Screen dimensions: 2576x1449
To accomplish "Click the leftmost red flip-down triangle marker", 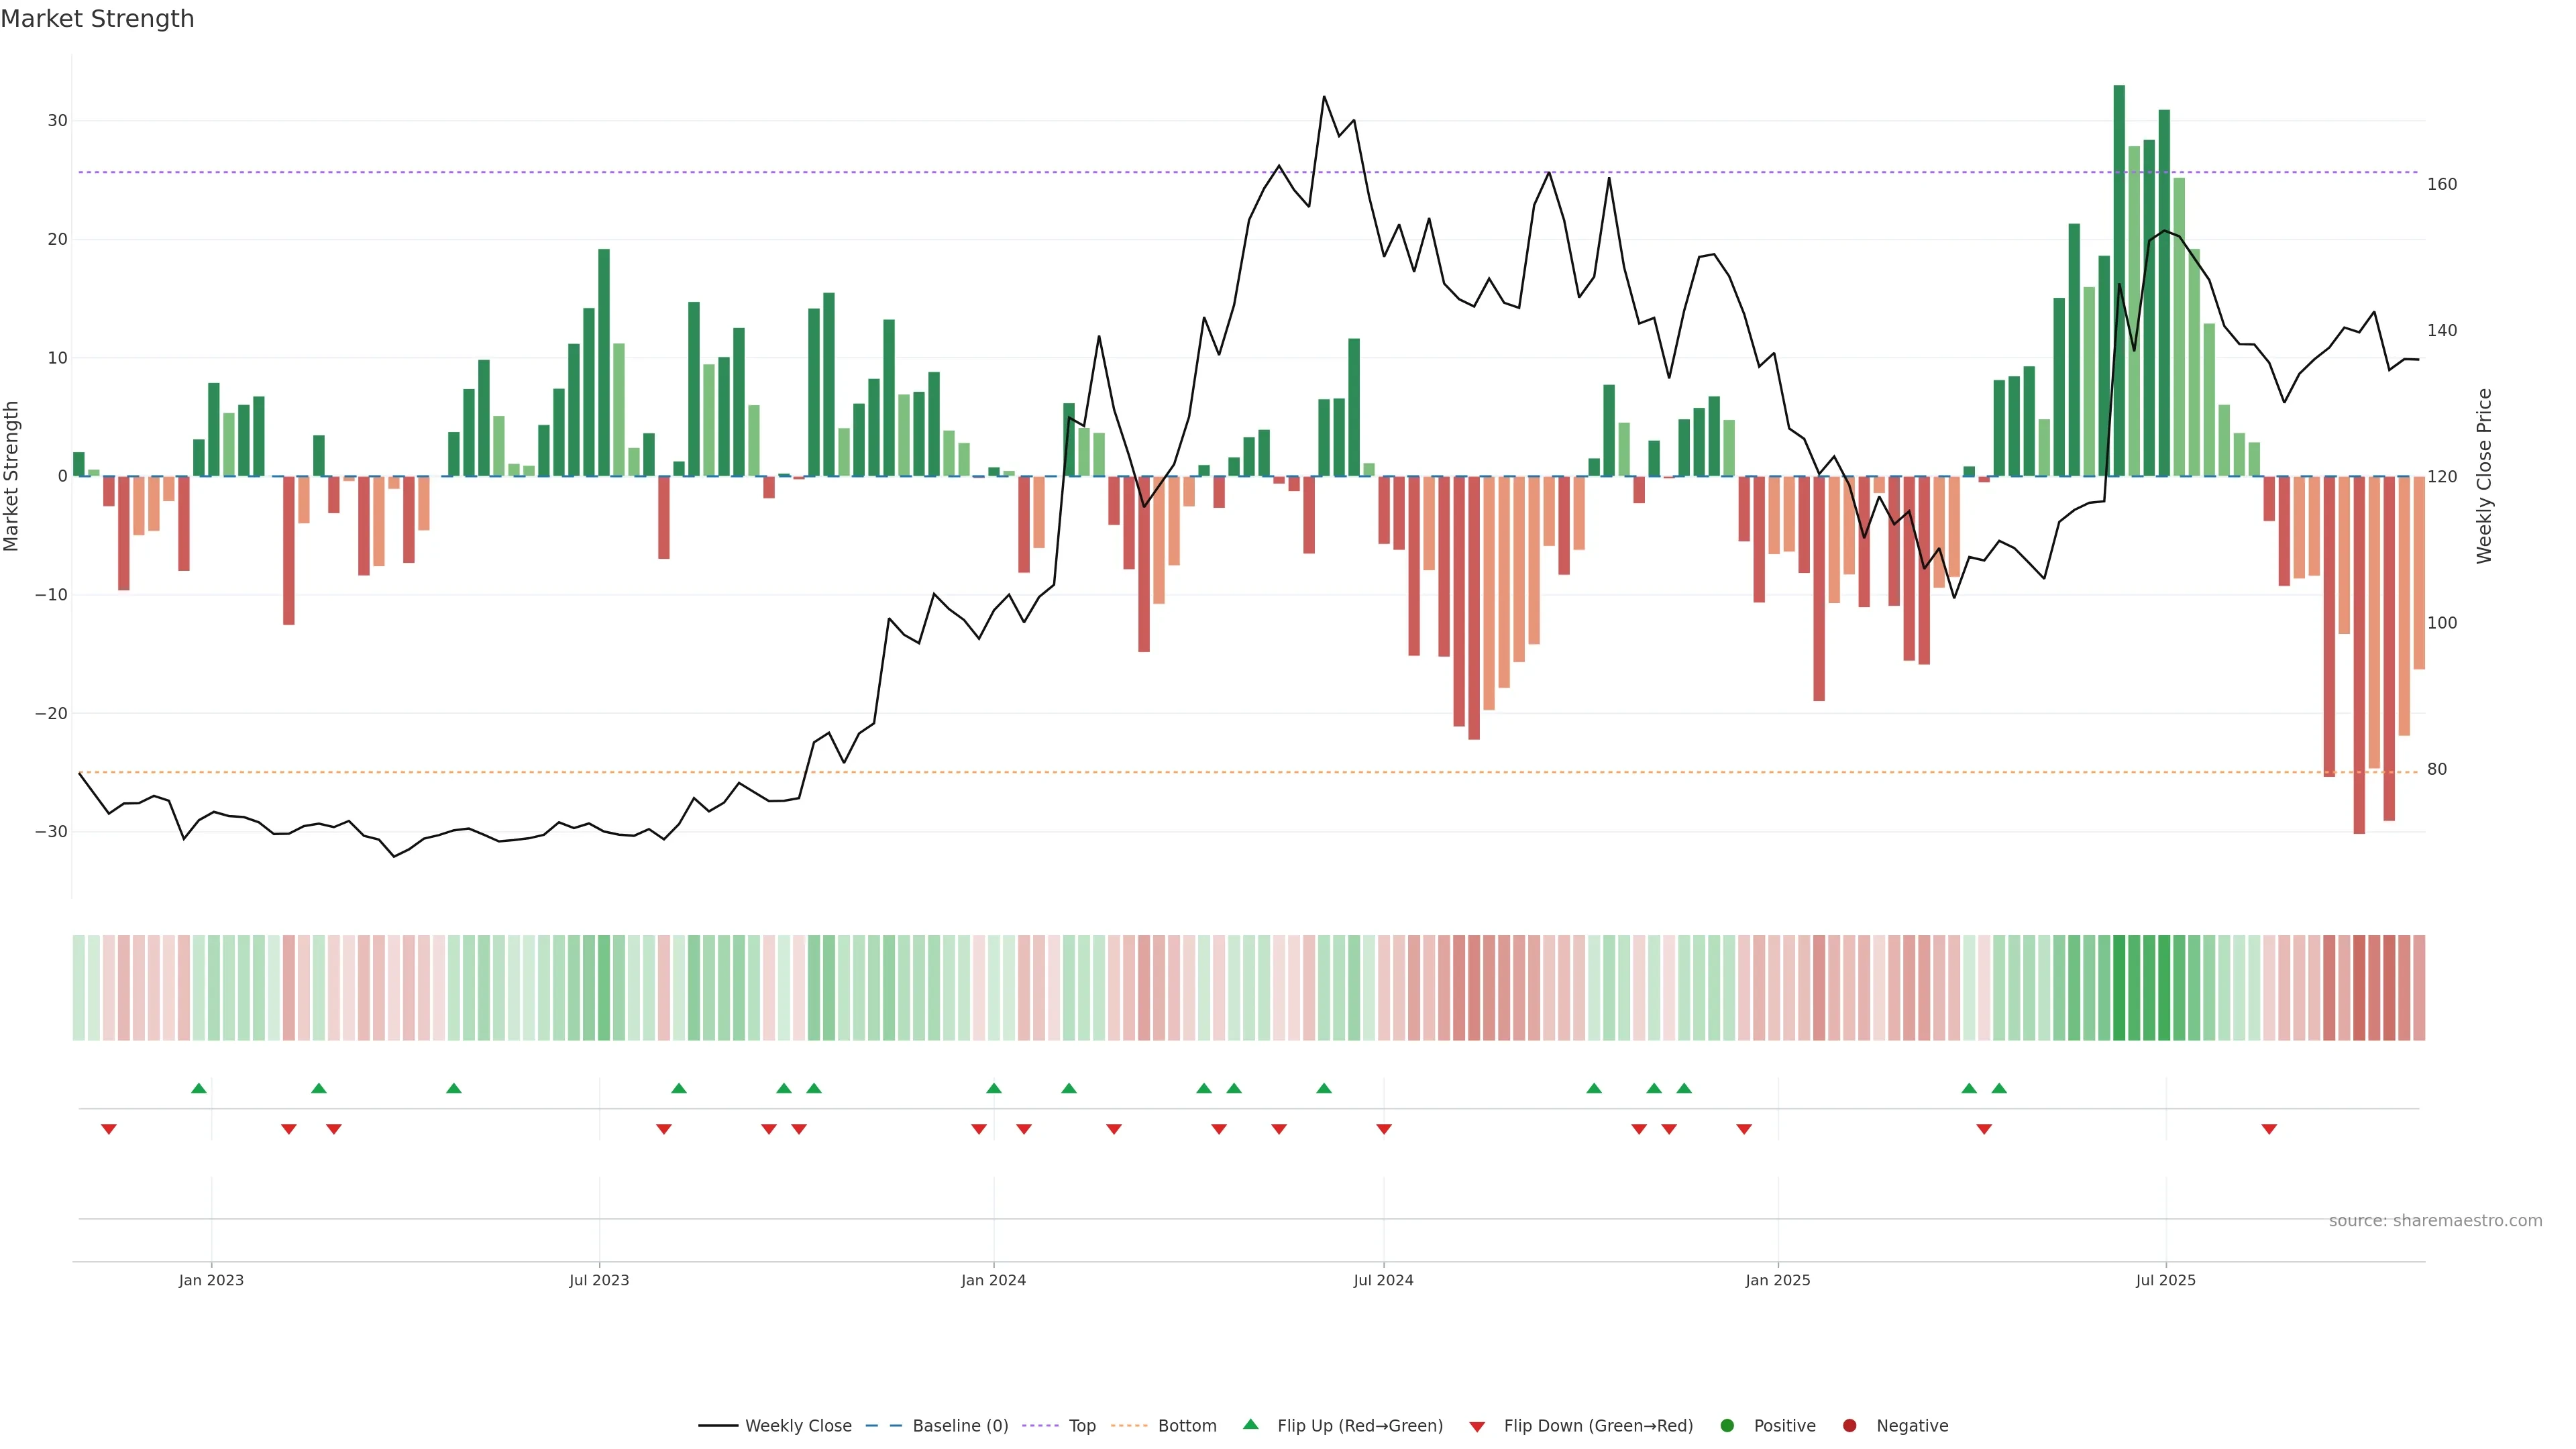I will pos(109,1129).
